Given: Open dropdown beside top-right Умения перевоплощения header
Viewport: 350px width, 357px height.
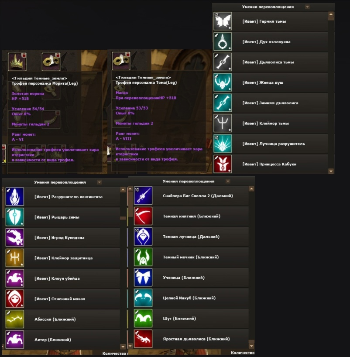Looking at the screenshot, I should click(307, 7).
